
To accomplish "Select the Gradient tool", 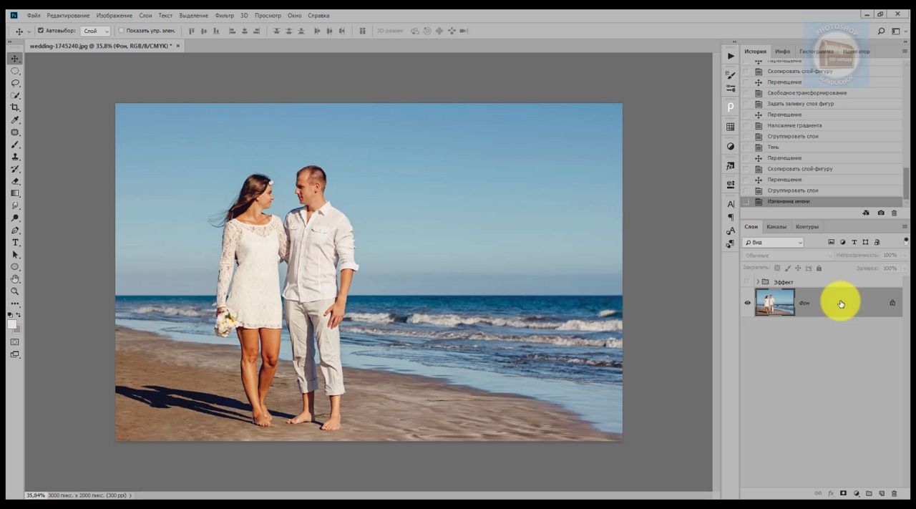I will pyautogui.click(x=15, y=193).
